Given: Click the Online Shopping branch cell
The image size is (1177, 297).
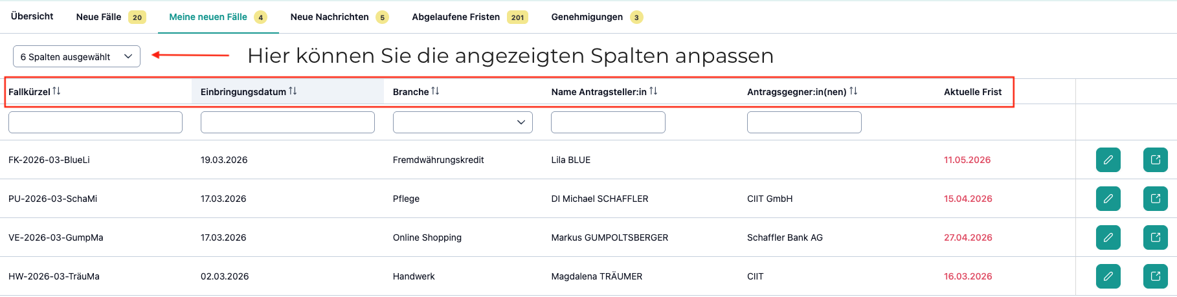Looking at the screenshot, I should pos(427,237).
